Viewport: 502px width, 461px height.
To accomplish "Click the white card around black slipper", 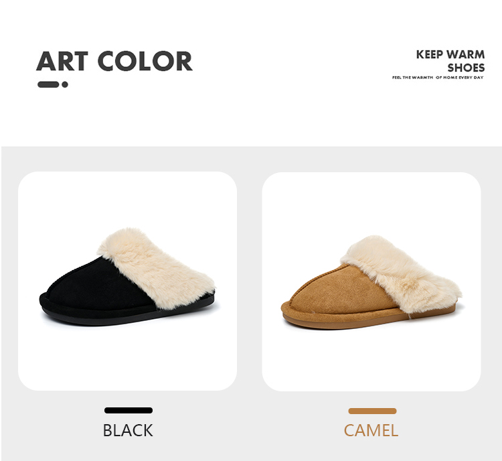I will [127, 281].
